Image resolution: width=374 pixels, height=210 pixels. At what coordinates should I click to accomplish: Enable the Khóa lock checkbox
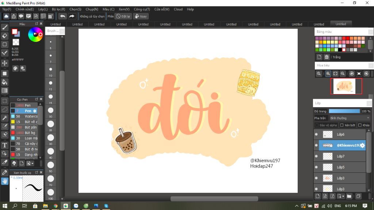click(x=360, y=125)
